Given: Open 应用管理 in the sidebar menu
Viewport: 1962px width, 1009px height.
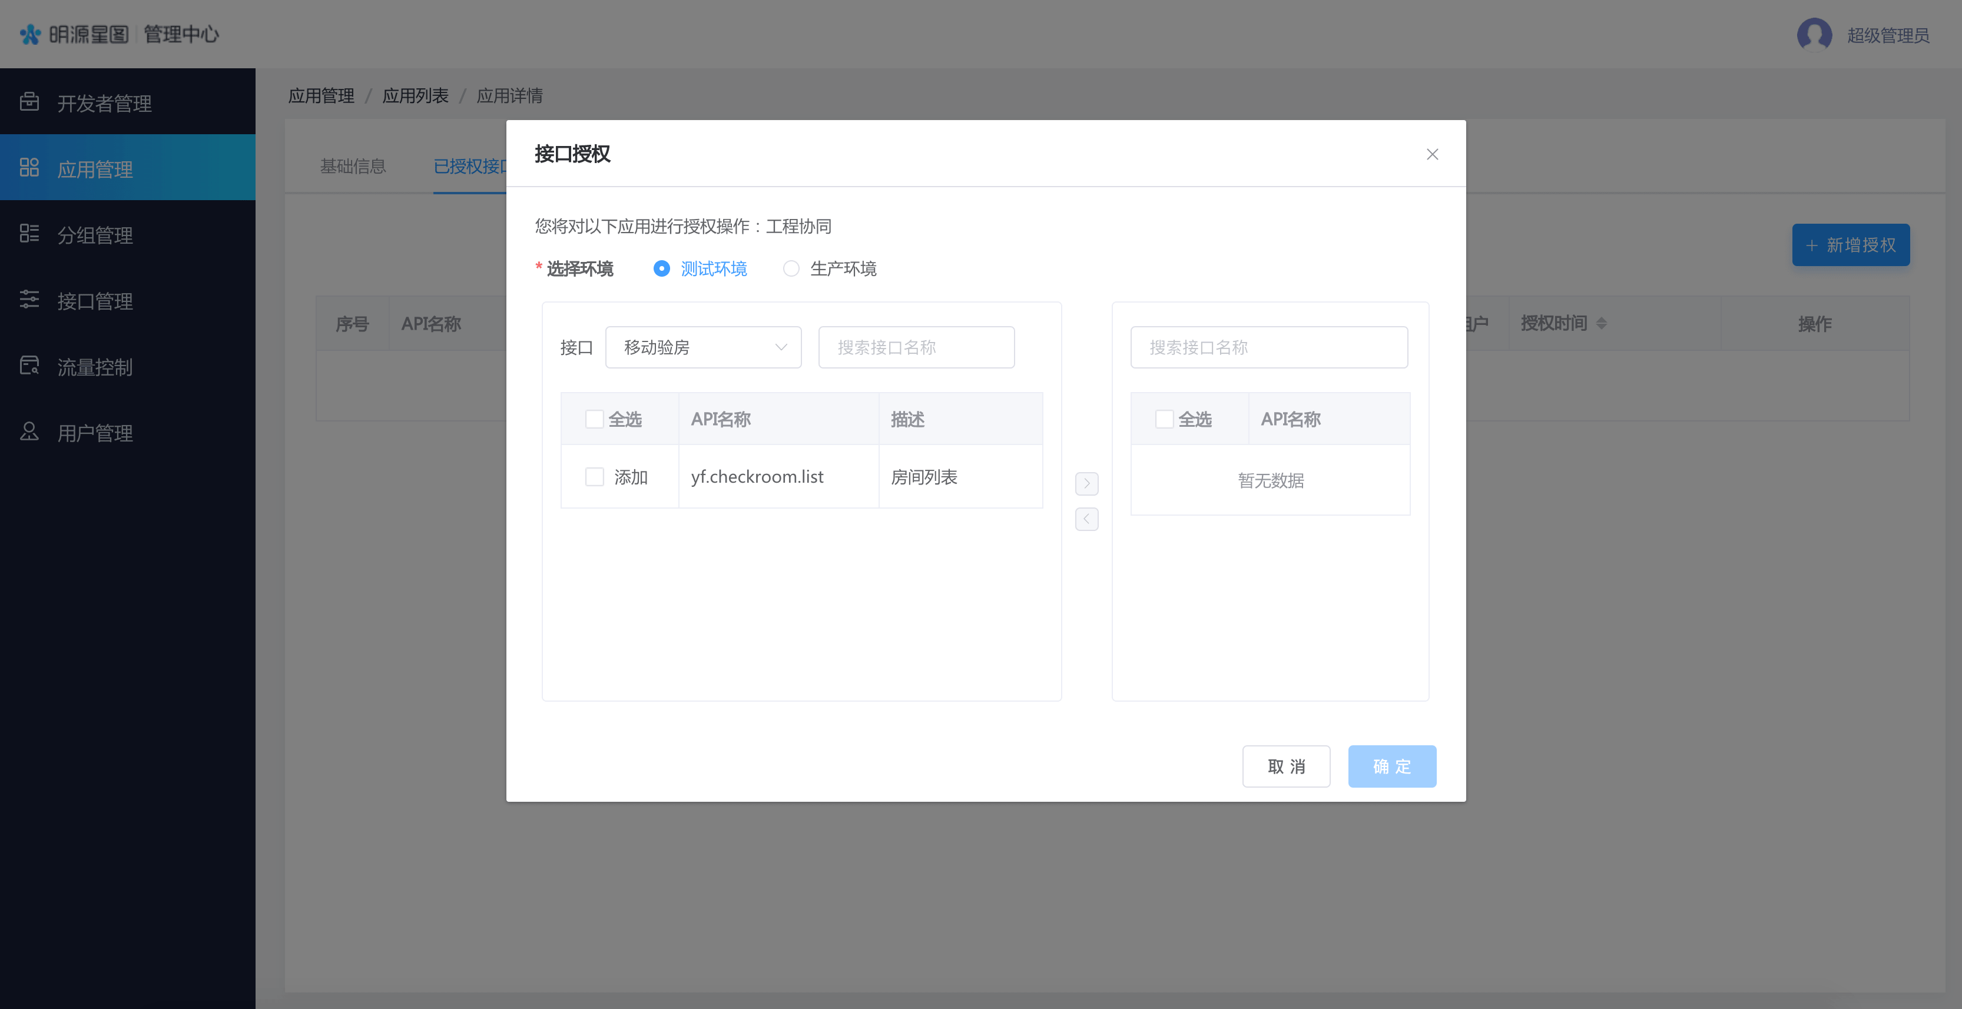Looking at the screenshot, I should 95,168.
